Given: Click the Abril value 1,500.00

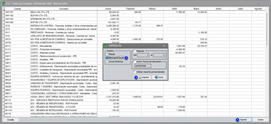Looking at the screenshot, I should click(174, 110).
